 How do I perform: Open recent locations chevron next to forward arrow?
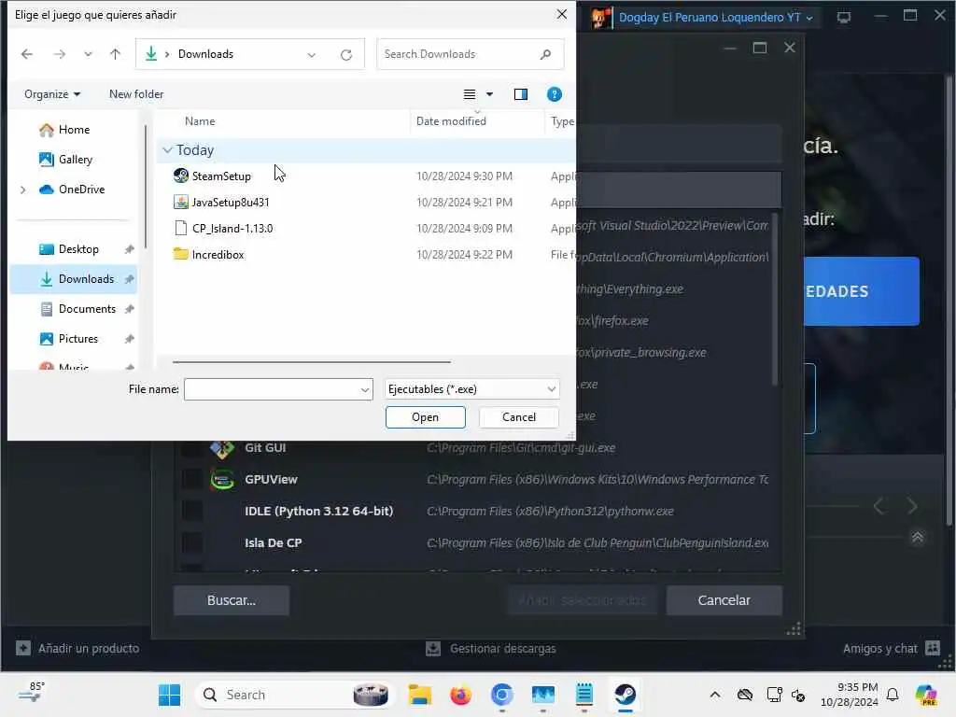[x=88, y=54]
